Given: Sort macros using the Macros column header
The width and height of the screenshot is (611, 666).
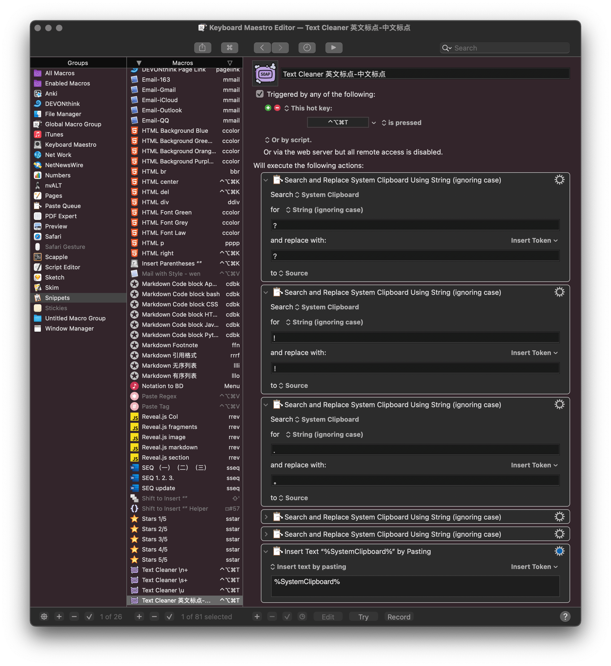Looking at the screenshot, I should [x=183, y=63].
